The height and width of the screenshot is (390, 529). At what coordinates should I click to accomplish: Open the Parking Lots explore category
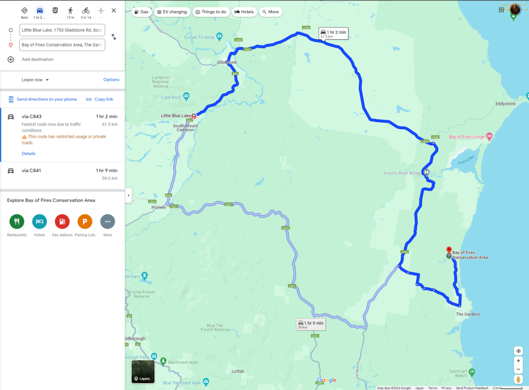click(85, 222)
